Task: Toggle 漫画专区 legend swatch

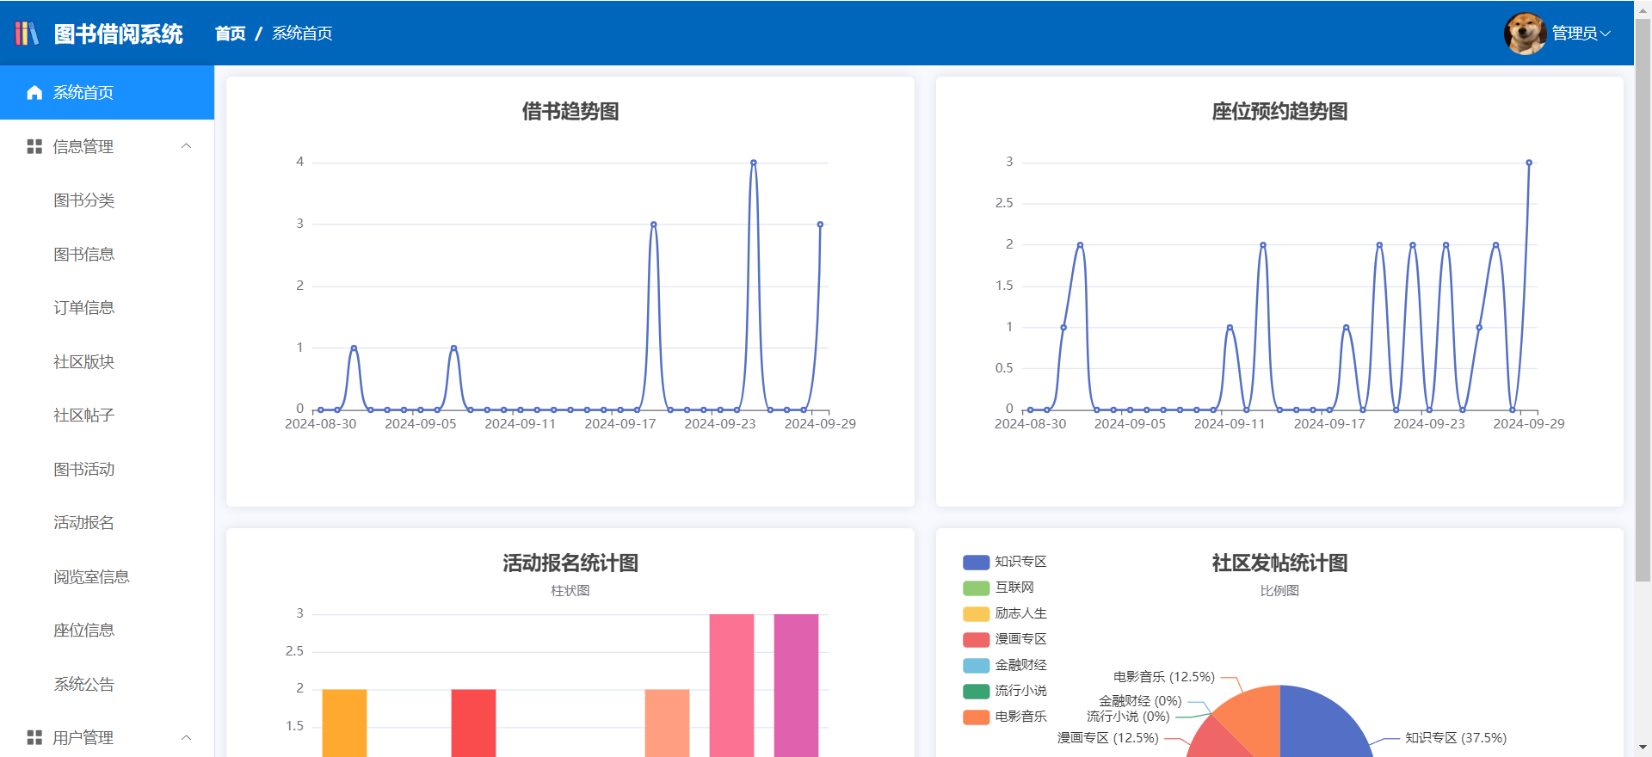Action: (x=976, y=640)
